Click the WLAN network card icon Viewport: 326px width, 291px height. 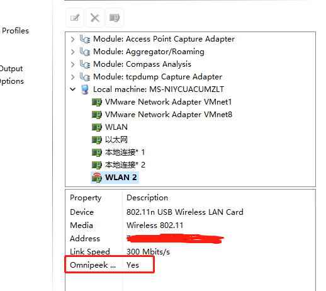[x=97, y=127]
